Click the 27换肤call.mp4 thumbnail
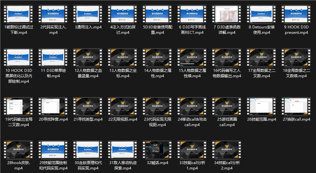This screenshot has height=173, width=316. point(296,106)
